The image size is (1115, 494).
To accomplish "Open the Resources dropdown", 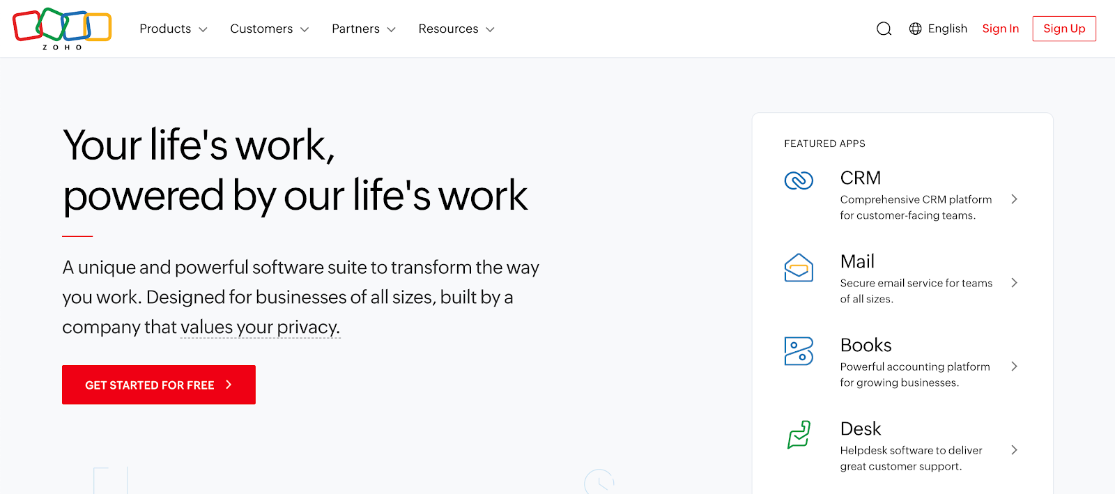I will point(454,29).
